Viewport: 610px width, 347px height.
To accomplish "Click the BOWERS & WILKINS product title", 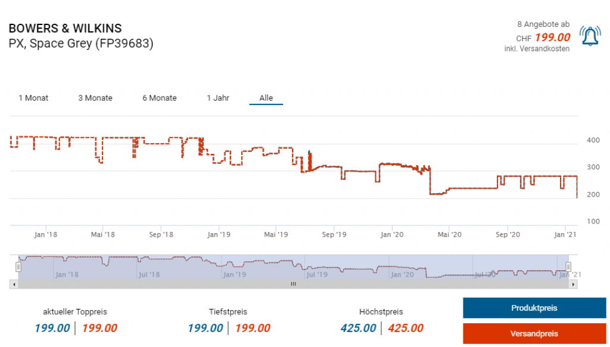I will (x=65, y=29).
